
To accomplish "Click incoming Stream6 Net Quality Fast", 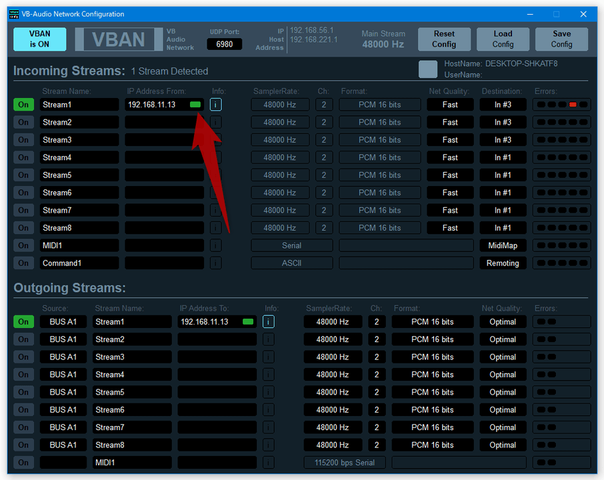I will tap(450, 193).
